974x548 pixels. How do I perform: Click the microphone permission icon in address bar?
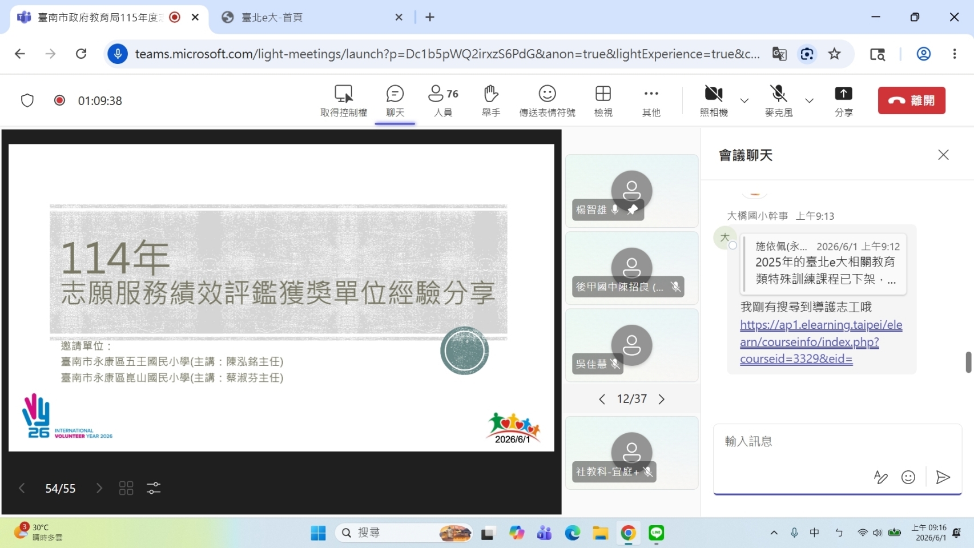118,54
